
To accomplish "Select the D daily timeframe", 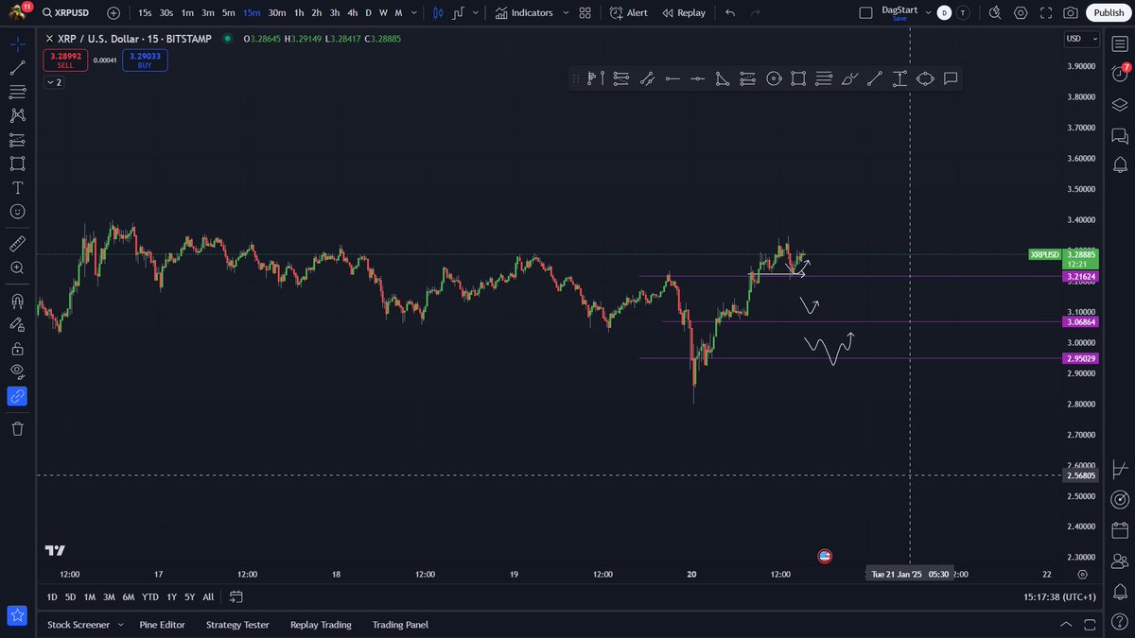I will pos(368,13).
